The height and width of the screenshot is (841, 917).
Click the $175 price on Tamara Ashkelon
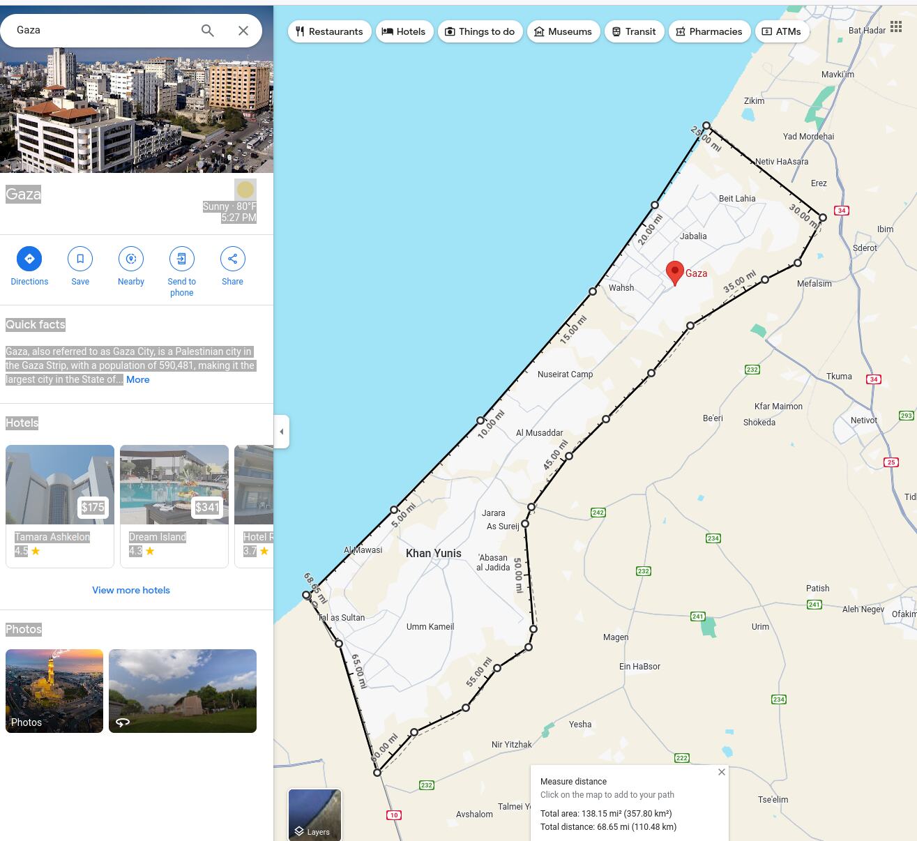click(x=93, y=508)
